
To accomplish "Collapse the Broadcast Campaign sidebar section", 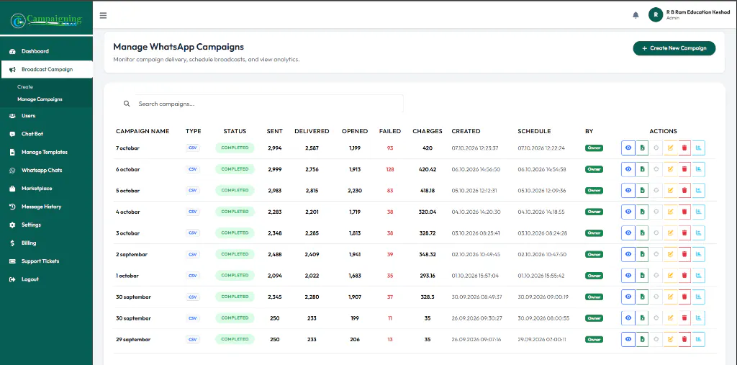I will (x=47, y=69).
